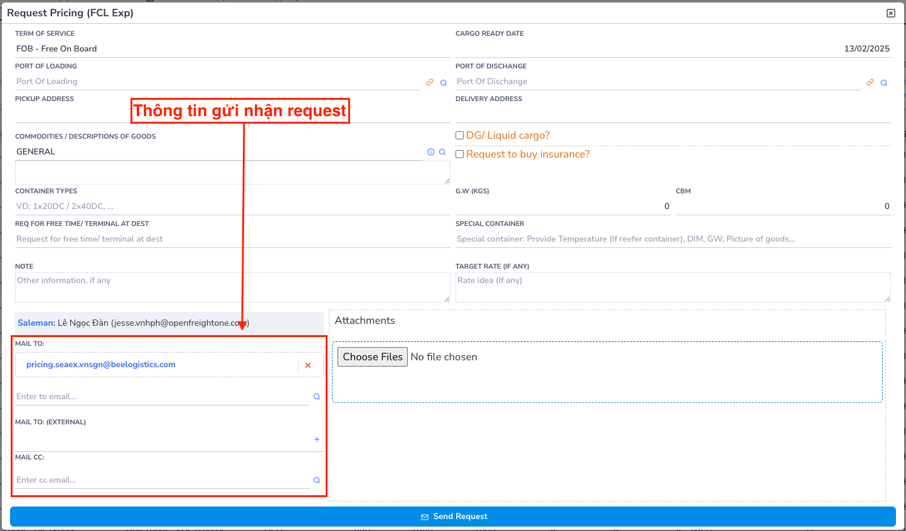Click the search icon in the MAIL TO field
This screenshot has width=906, height=531.
click(x=316, y=396)
